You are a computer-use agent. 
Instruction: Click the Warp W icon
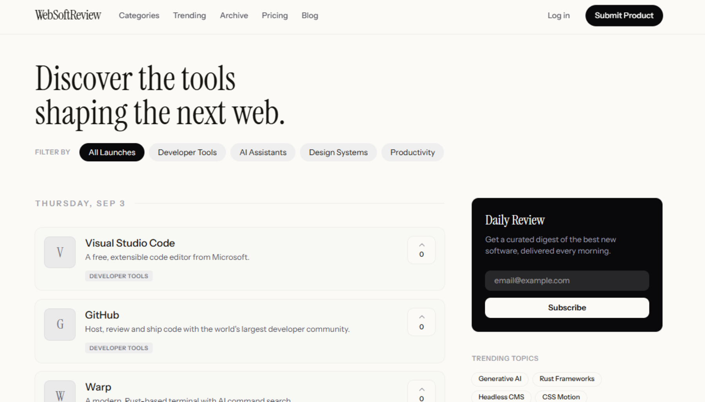click(x=60, y=391)
